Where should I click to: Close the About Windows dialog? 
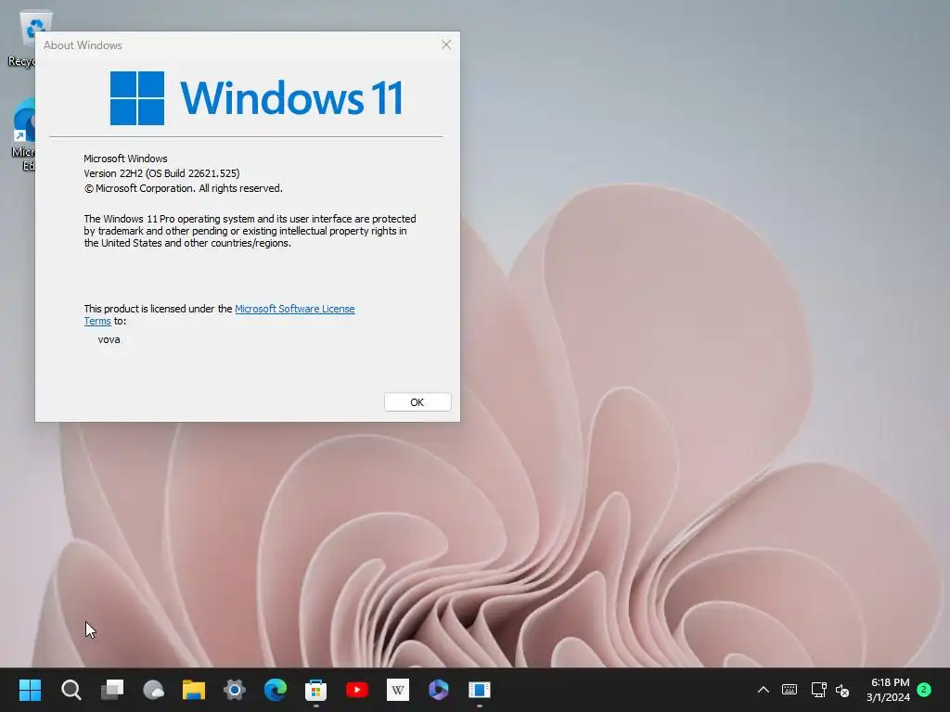446,44
